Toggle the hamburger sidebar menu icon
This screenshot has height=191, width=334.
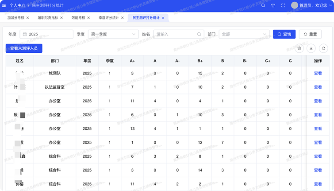tap(4, 5)
